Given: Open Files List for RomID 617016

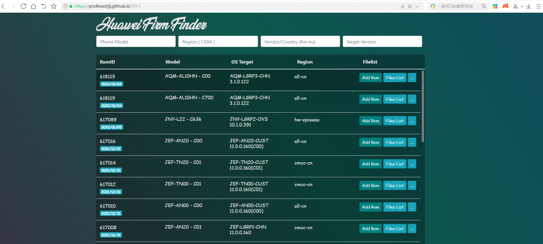Looking at the screenshot, I should pyautogui.click(x=395, y=142).
